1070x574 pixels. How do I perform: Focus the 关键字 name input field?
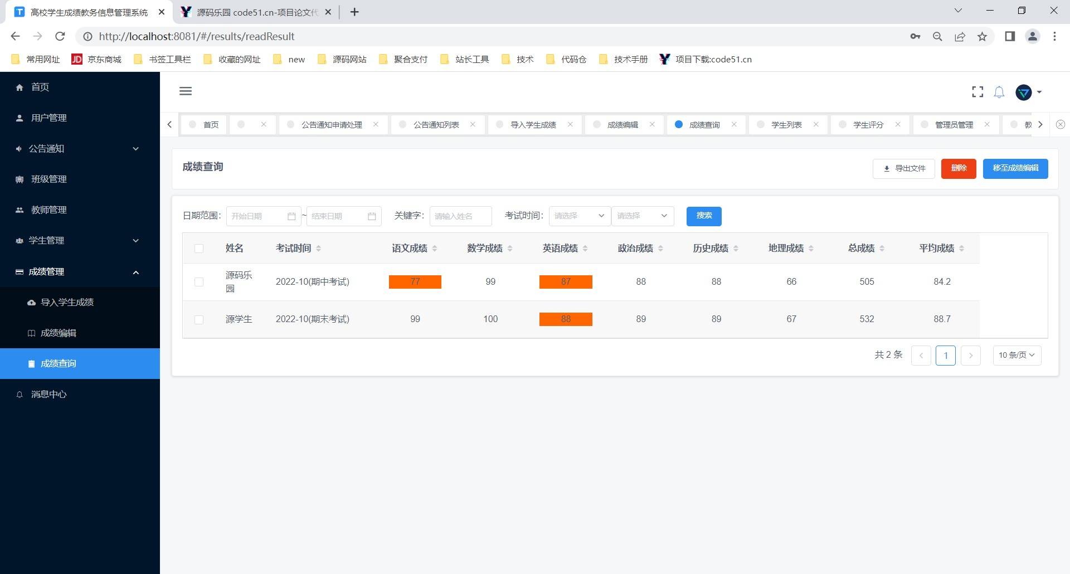[461, 216]
